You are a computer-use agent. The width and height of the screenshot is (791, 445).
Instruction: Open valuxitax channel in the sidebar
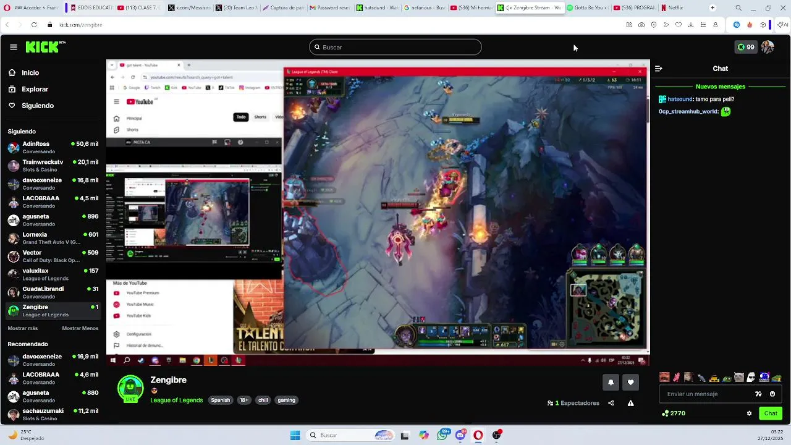[53, 274]
